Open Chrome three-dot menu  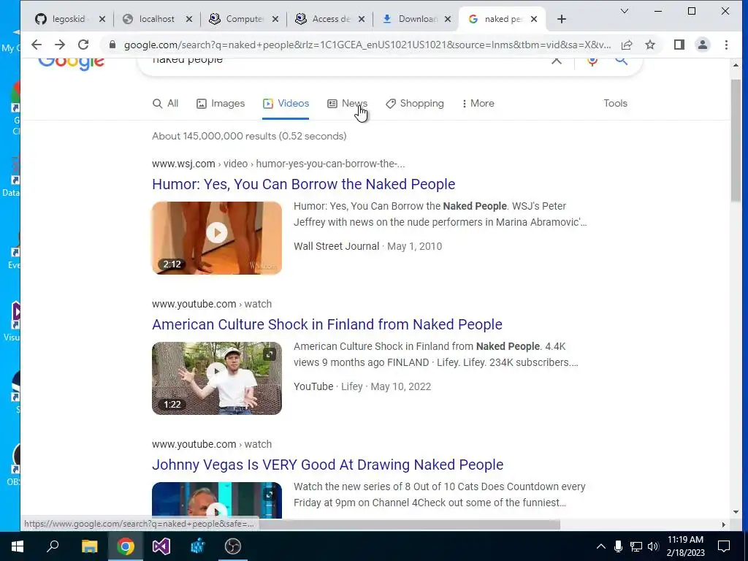[726, 45]
